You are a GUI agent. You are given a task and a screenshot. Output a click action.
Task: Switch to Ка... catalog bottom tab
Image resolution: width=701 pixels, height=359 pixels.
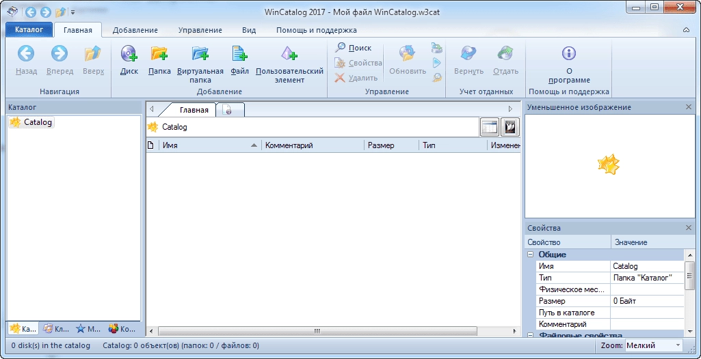(24, 329)
